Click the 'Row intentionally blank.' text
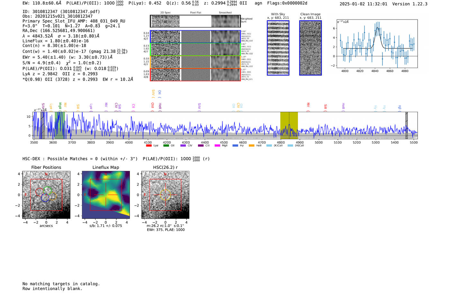Viewport: 450px width, 306px height. click(52, 289)
